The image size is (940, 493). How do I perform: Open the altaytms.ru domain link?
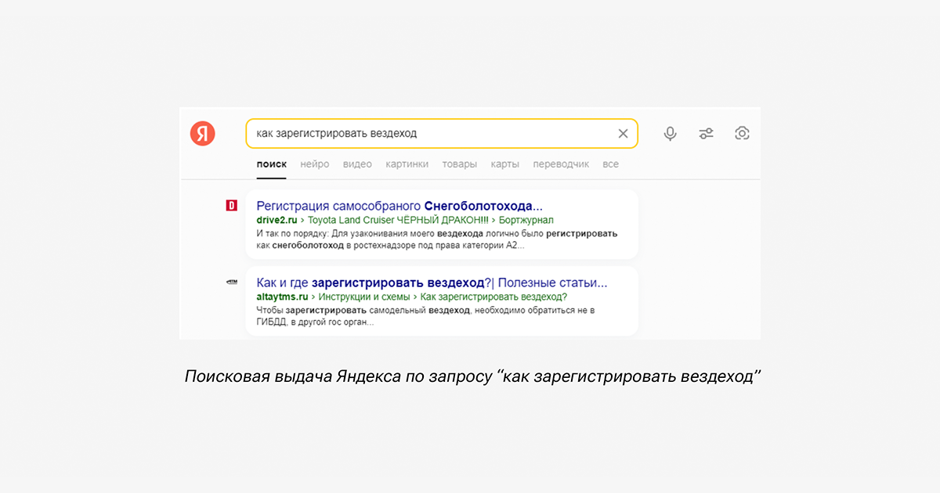[x=282, y=297]
